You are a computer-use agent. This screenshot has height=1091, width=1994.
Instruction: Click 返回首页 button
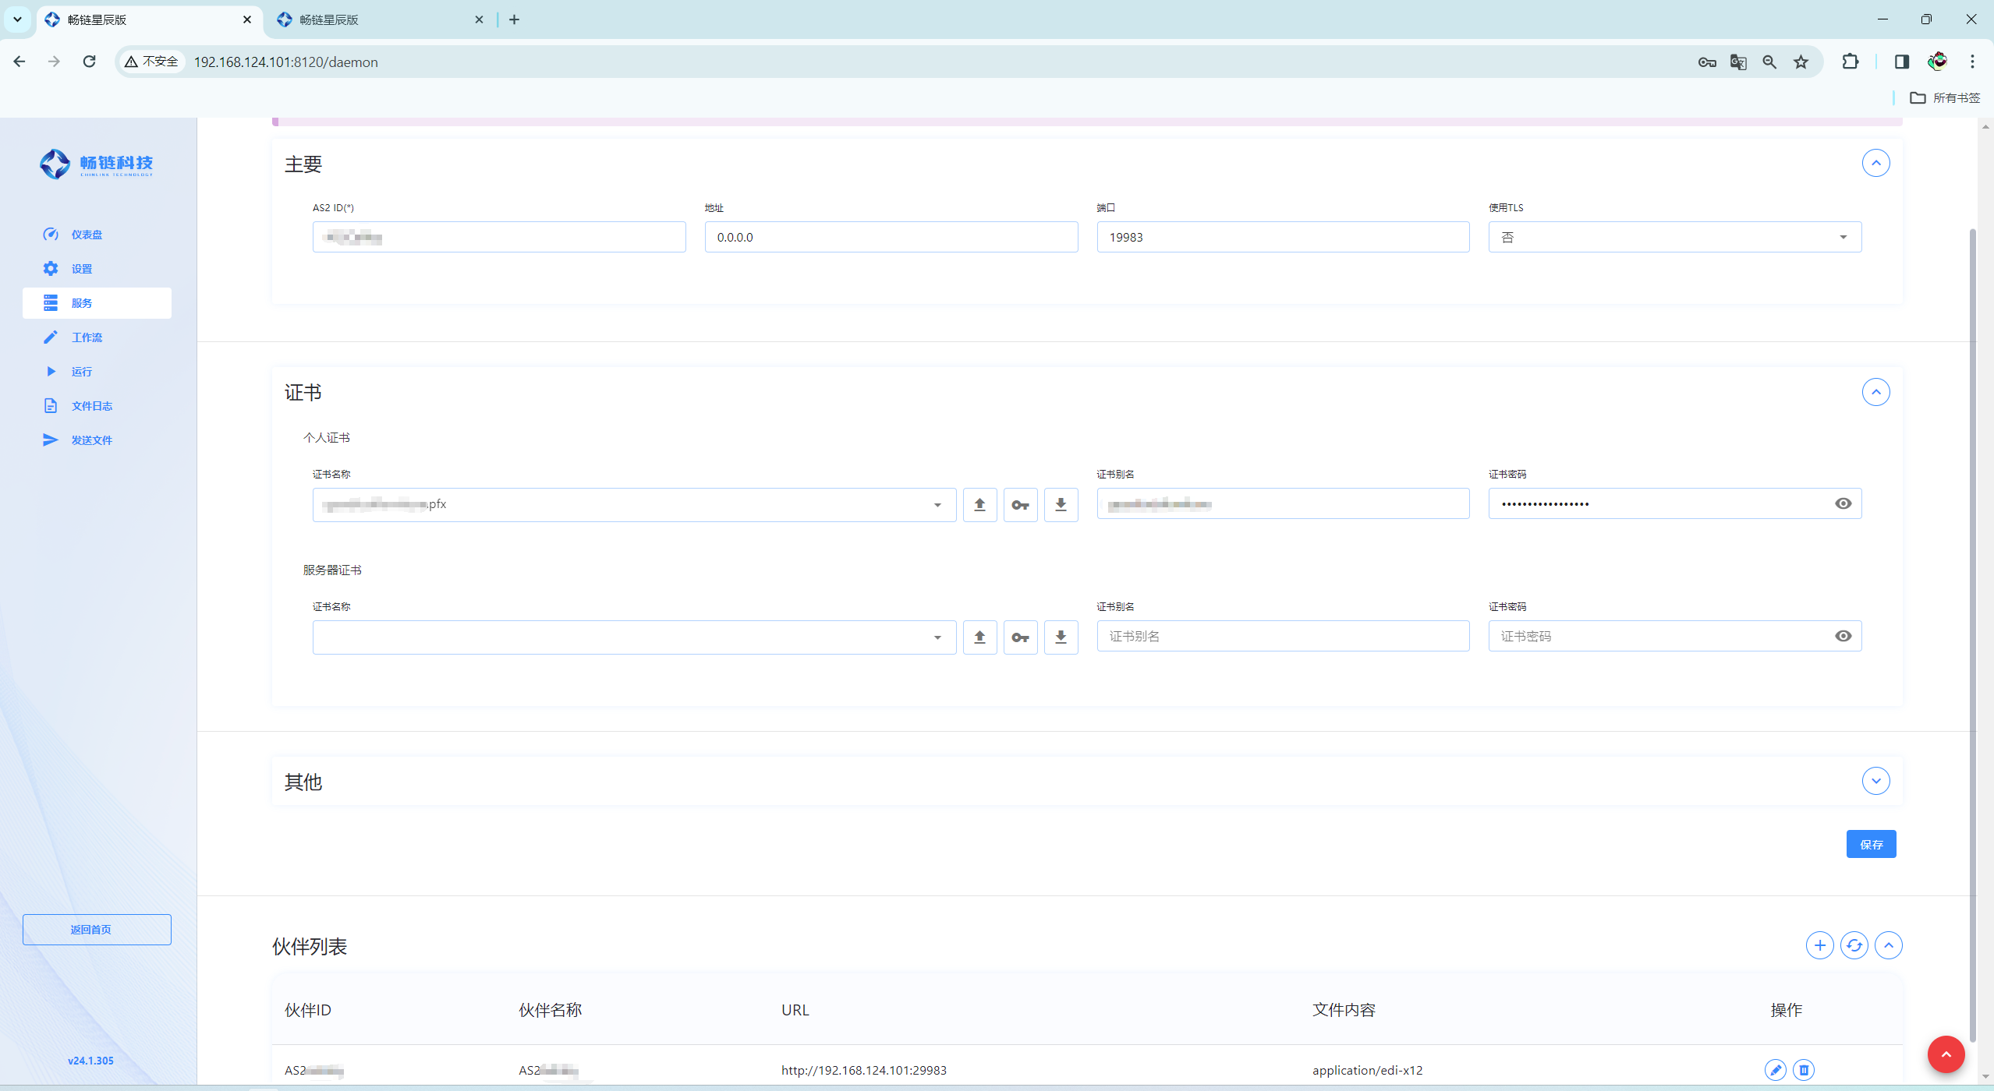tap(97, 930)
